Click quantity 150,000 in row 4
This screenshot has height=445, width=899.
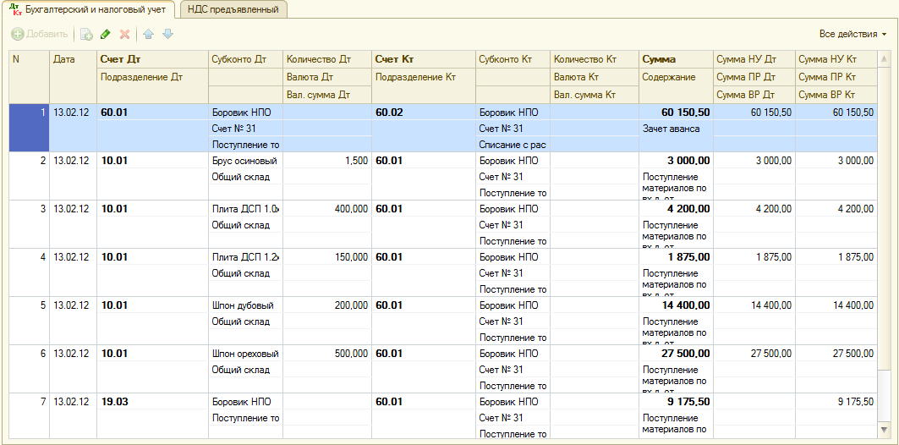coord(327,257)
